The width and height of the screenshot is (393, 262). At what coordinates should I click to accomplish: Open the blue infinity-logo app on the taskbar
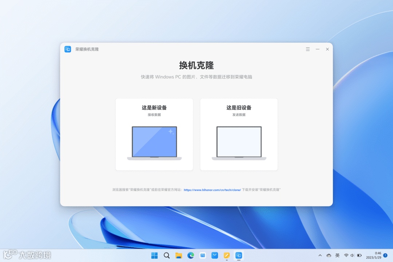(203, 255)
